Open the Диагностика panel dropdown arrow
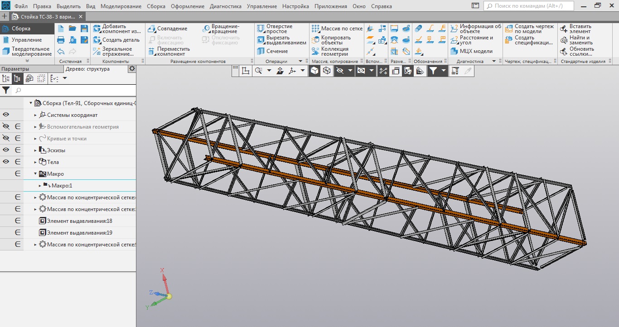Viewport: 619px width, 327px height. click(x=493, y=61)
